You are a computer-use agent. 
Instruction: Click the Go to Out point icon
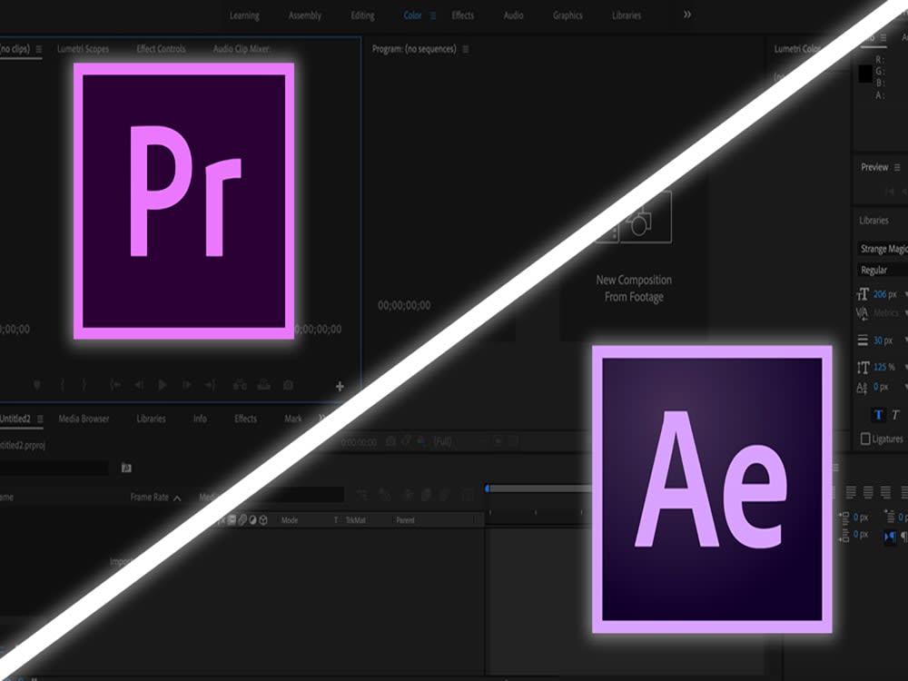point(210,384)
